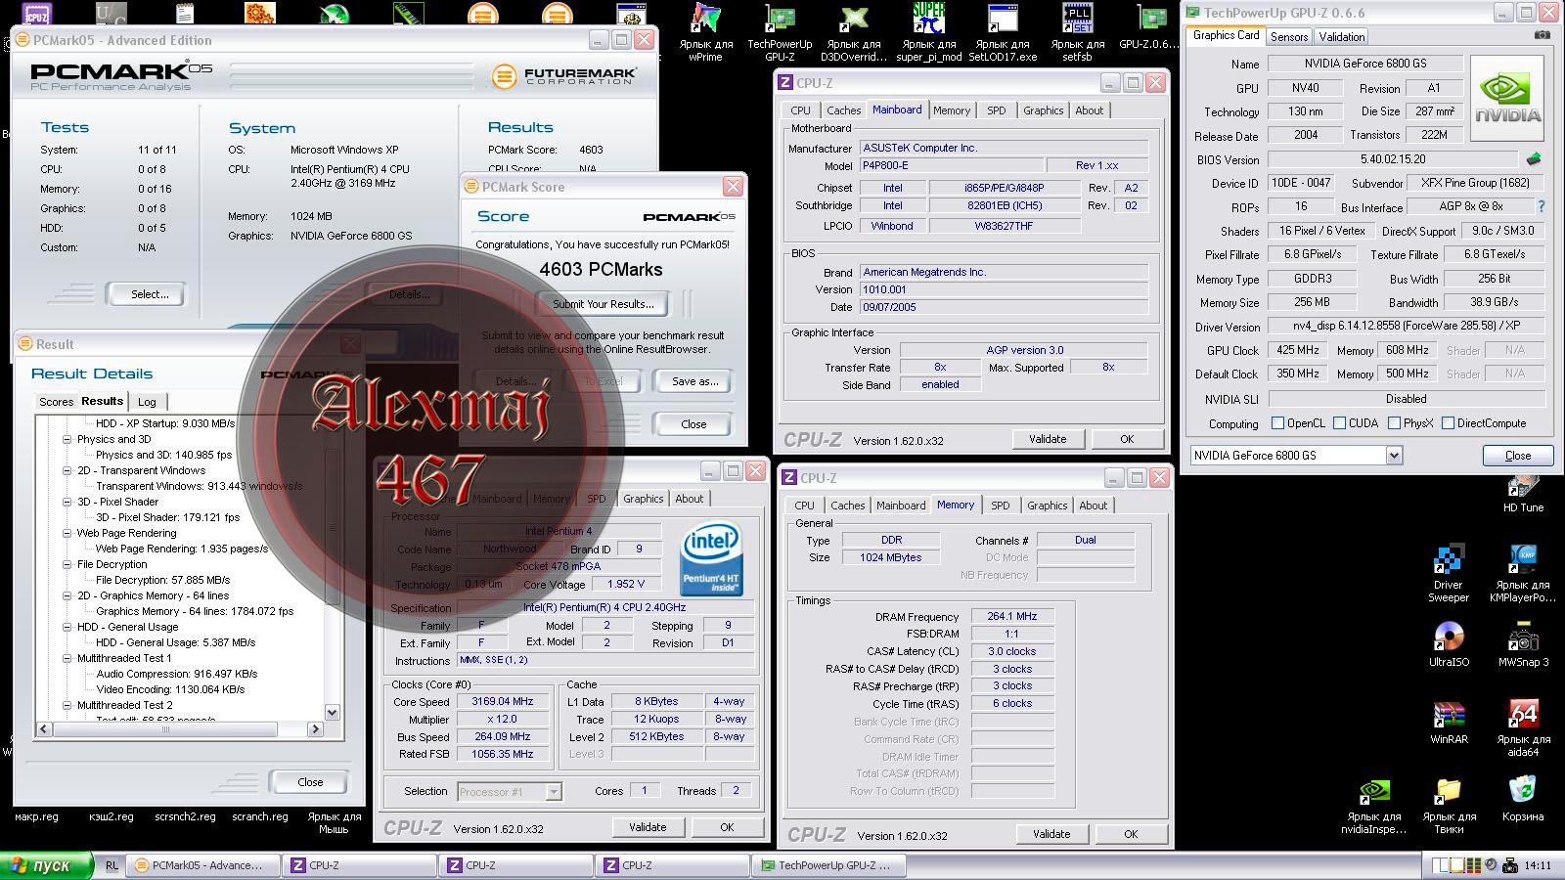Screen dimensions: 1565x880
Task: Collapse the File Decryption node
Action: pos(67,564)
